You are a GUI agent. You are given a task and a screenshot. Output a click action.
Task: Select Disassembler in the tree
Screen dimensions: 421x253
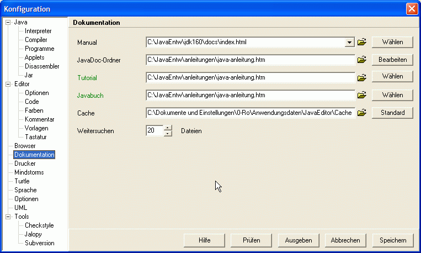click(x=42, y=66)
